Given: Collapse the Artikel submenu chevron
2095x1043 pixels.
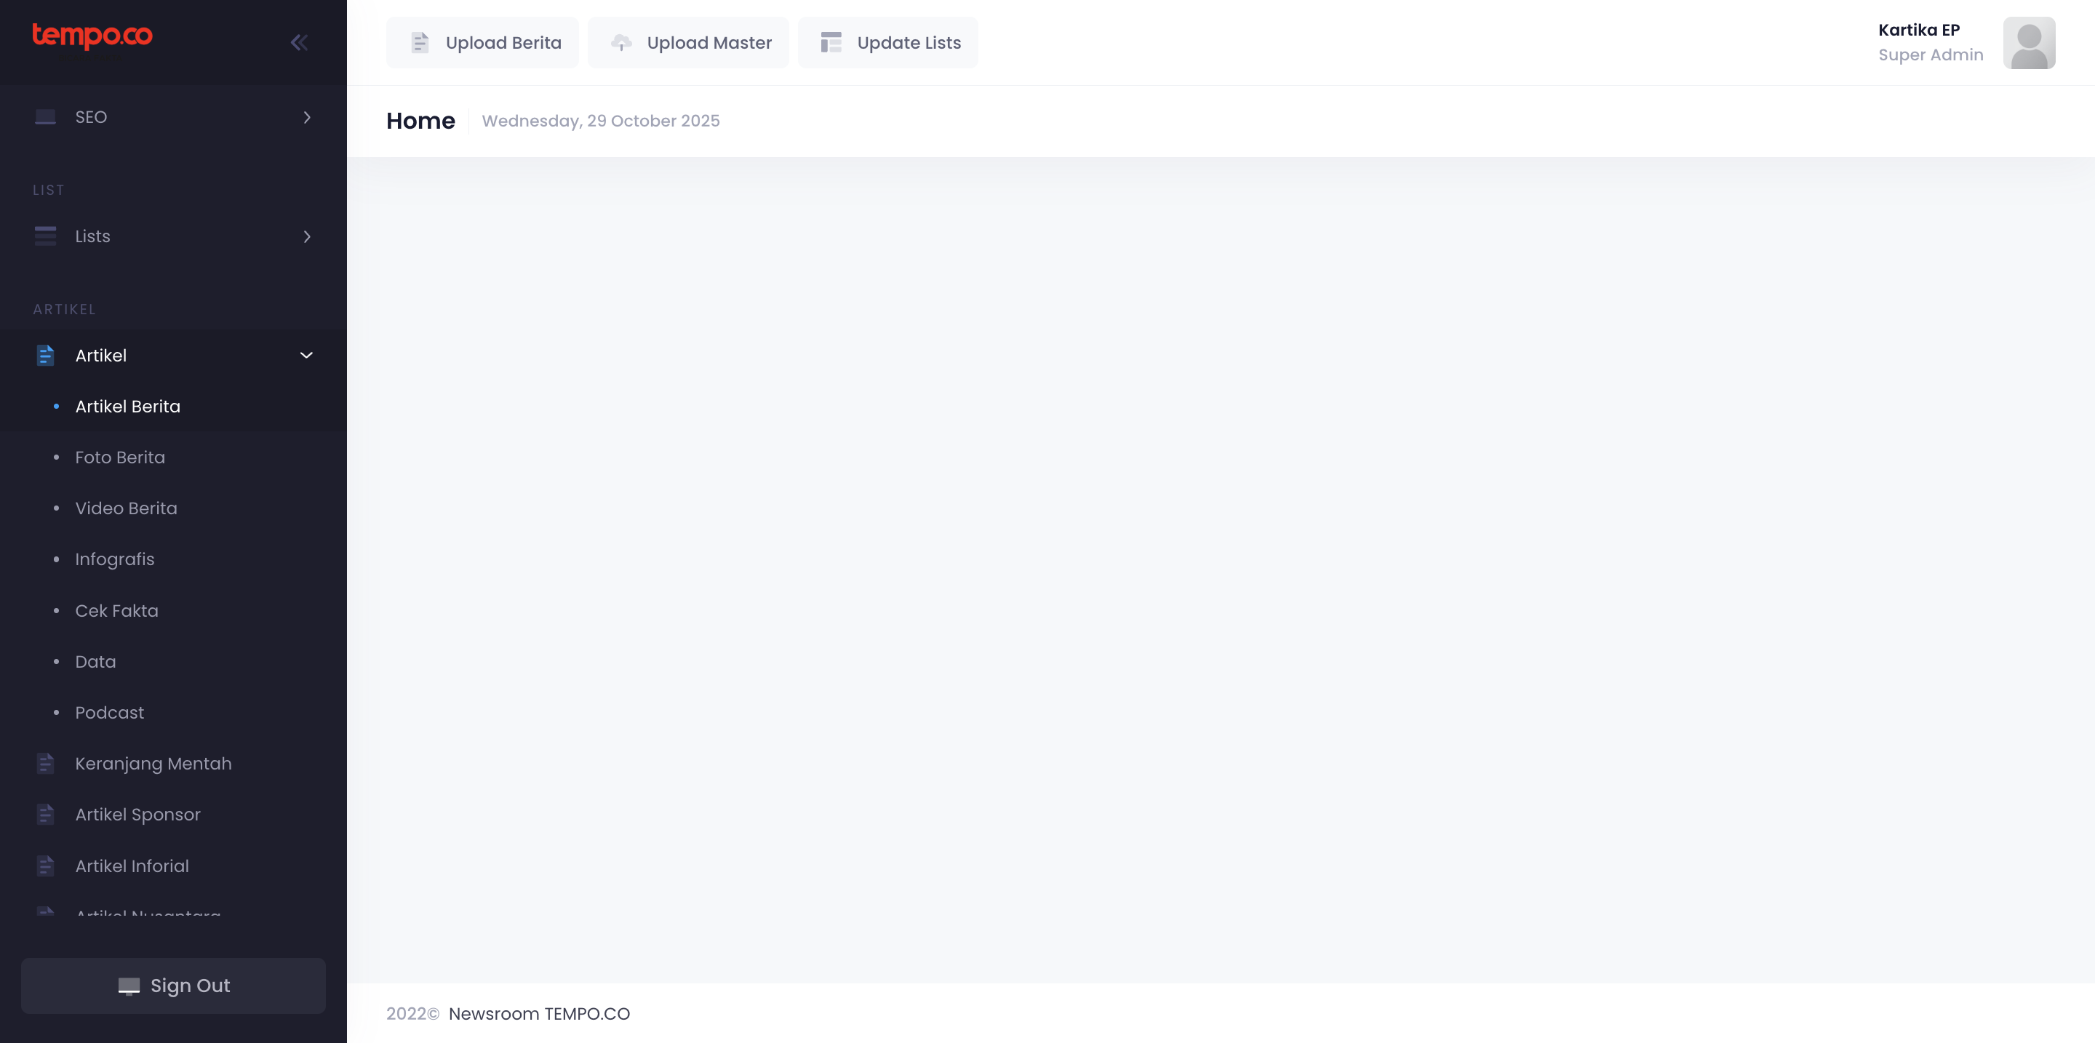Looking at the screenshot, I should pyautogui.click(x=306, y=355).
